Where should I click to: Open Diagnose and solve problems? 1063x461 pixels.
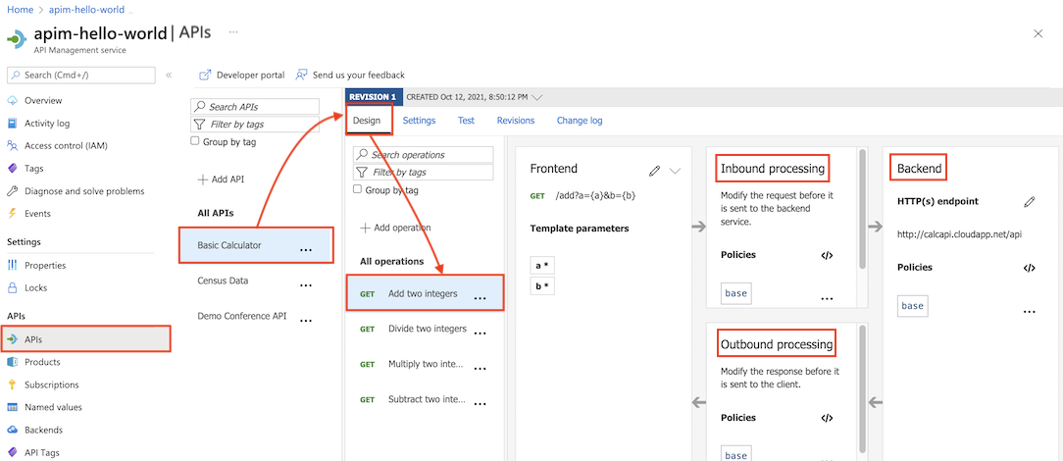click(x=84, y=191)
